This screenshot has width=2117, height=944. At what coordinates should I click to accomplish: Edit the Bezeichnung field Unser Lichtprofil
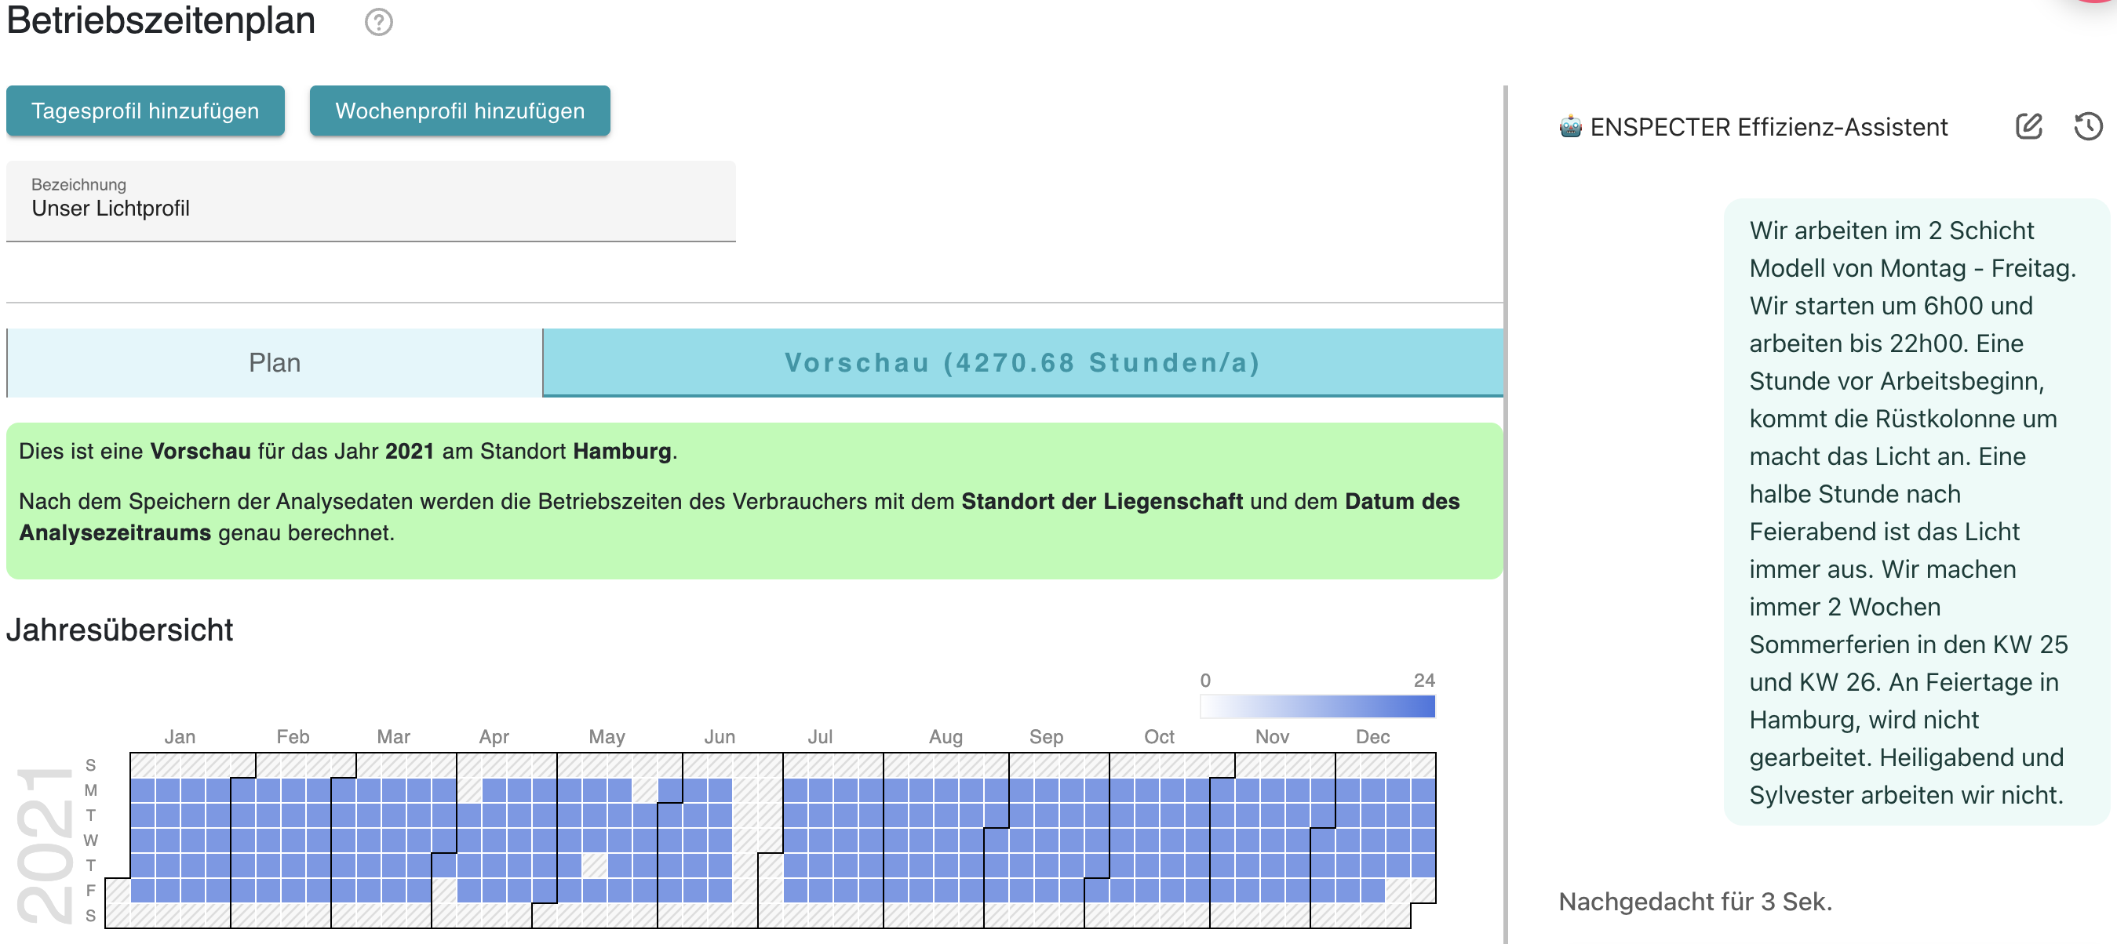[370, 202]
